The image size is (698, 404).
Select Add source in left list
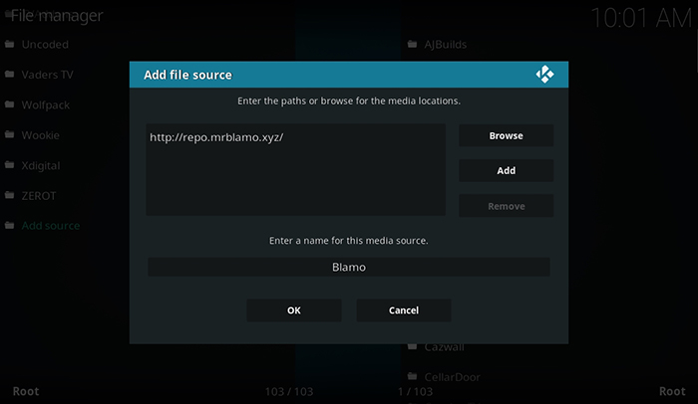[x=51, y=226]
